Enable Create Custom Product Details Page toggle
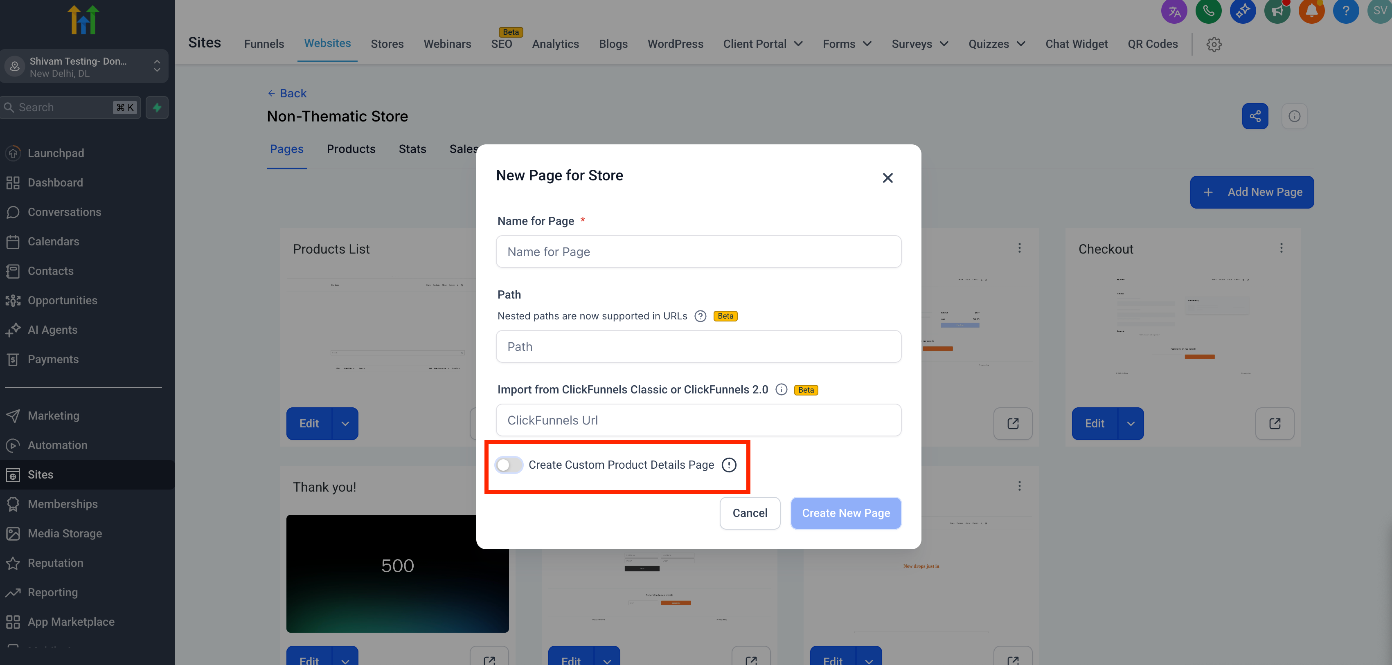Image resolution: width=1392 pixels, height=665 pixels. tap(509, 465)
